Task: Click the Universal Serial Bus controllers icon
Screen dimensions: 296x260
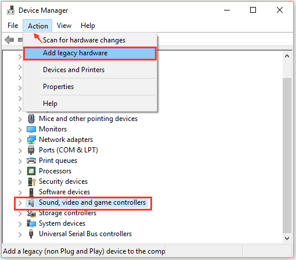Action: 31,234
